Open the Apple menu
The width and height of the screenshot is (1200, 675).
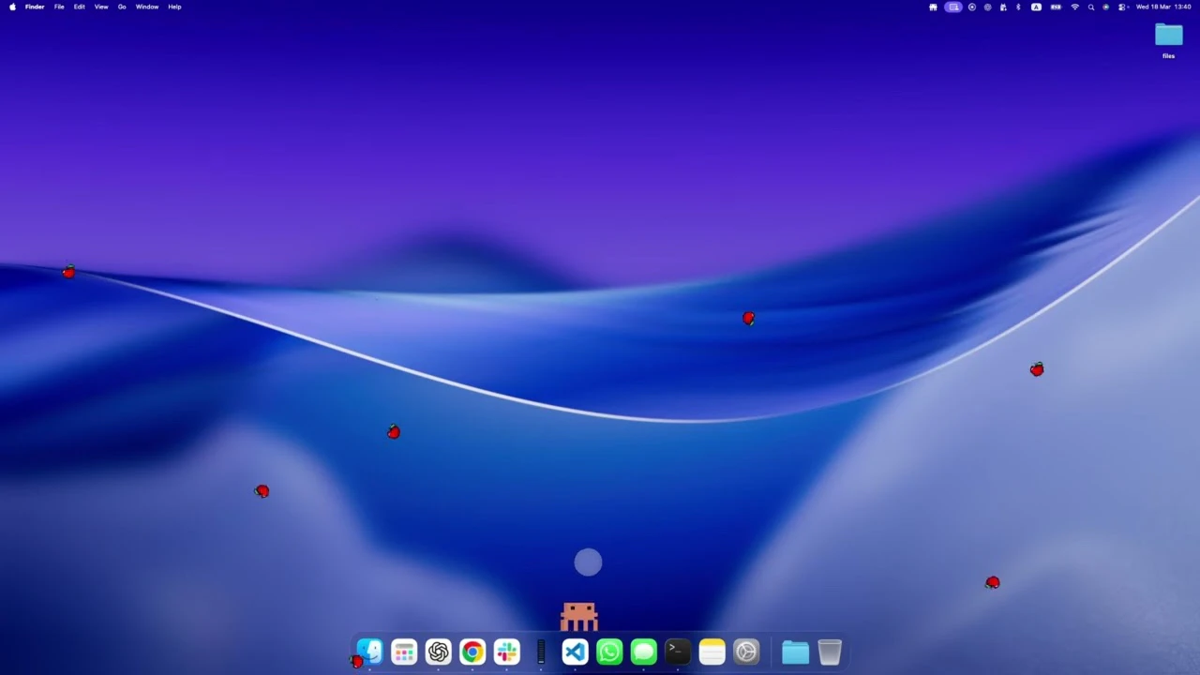point(12,7)
